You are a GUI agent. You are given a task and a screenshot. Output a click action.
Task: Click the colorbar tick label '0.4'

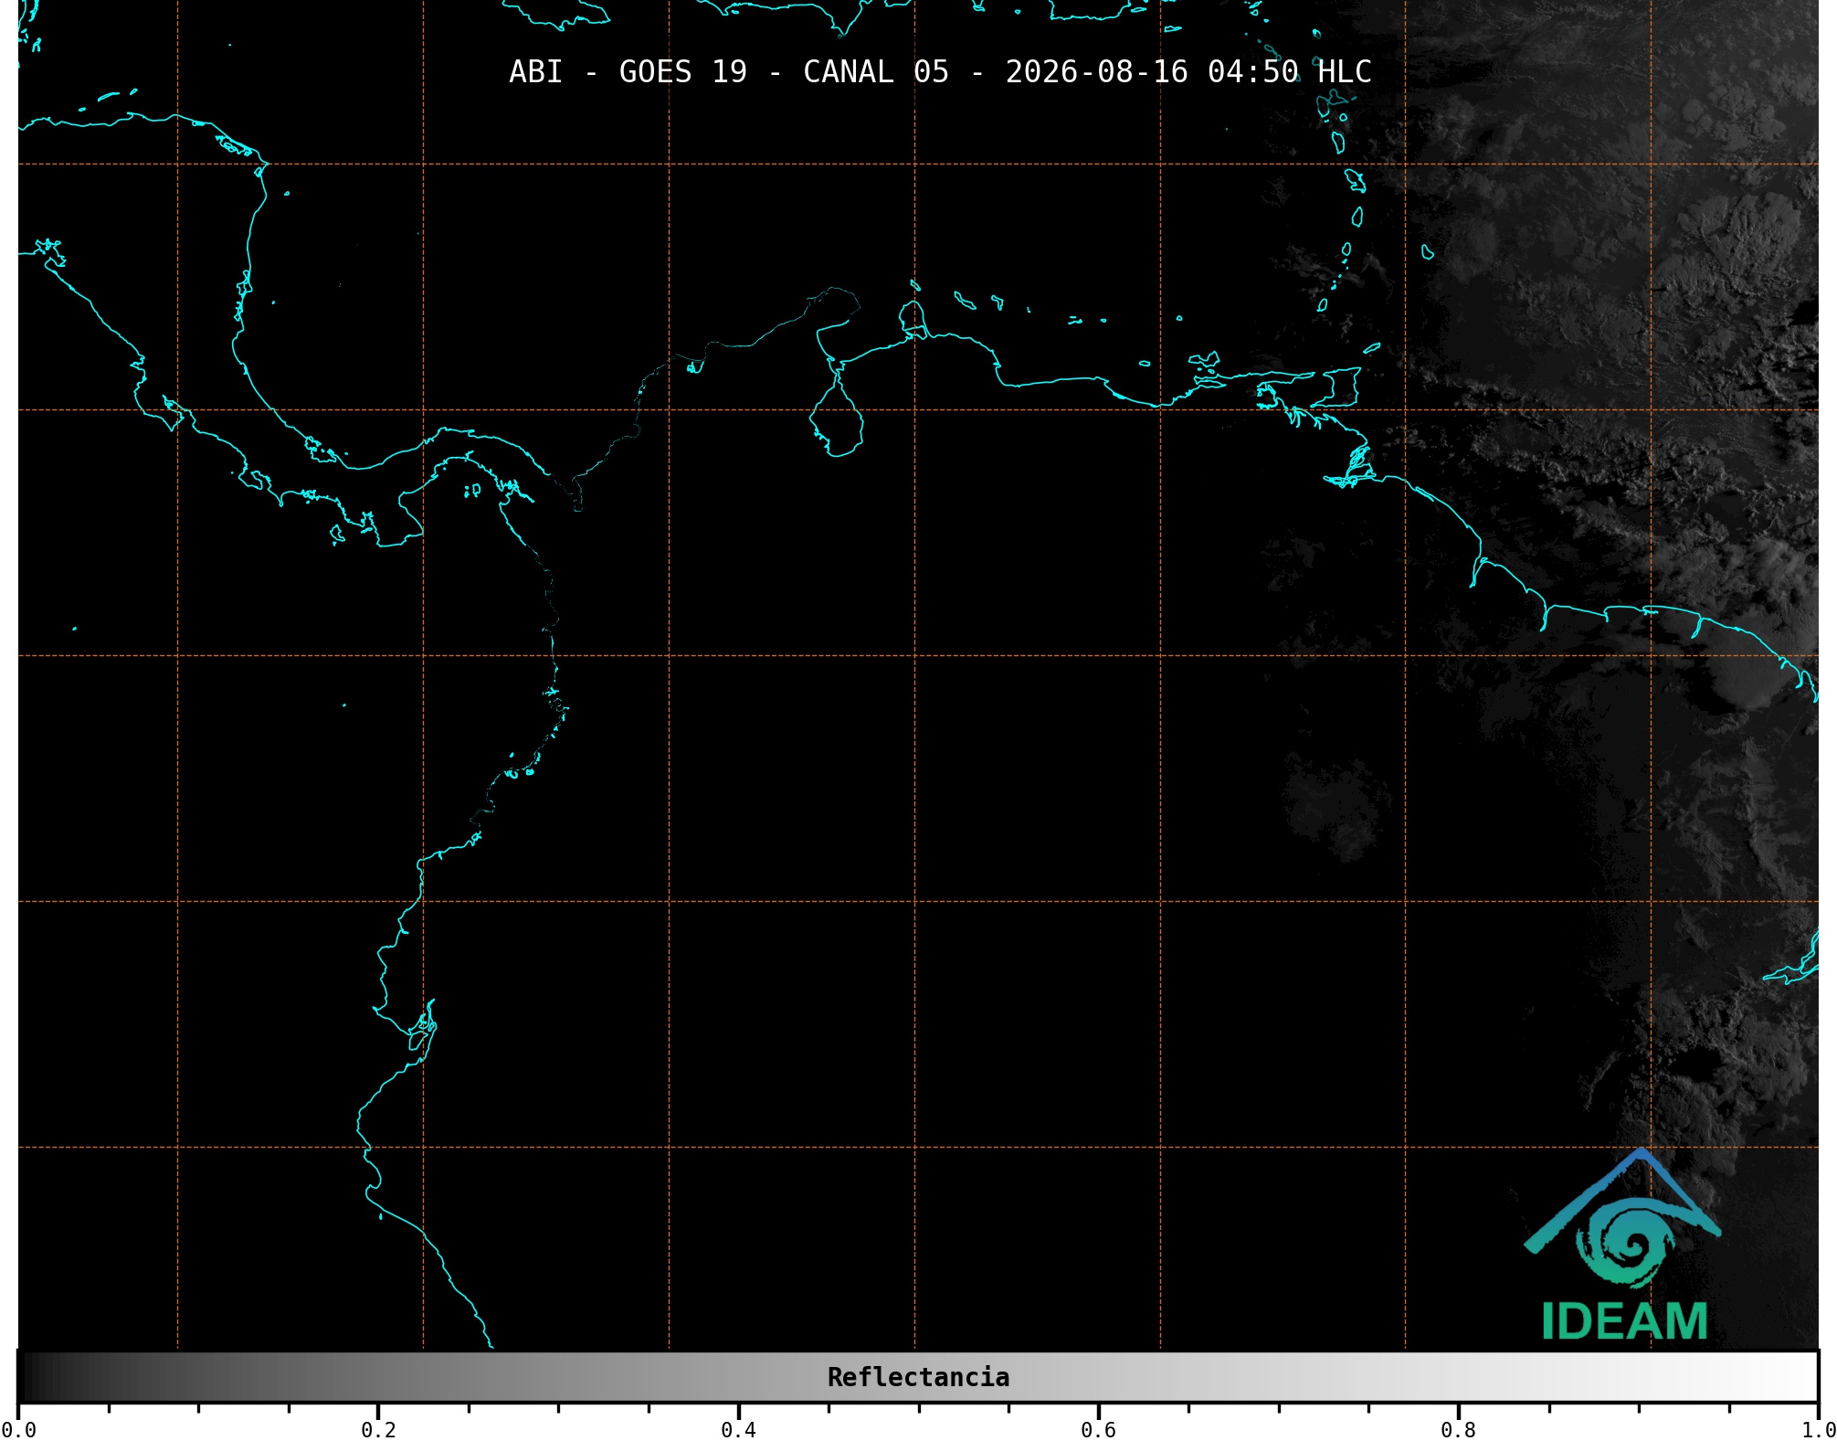[738, 1430]
